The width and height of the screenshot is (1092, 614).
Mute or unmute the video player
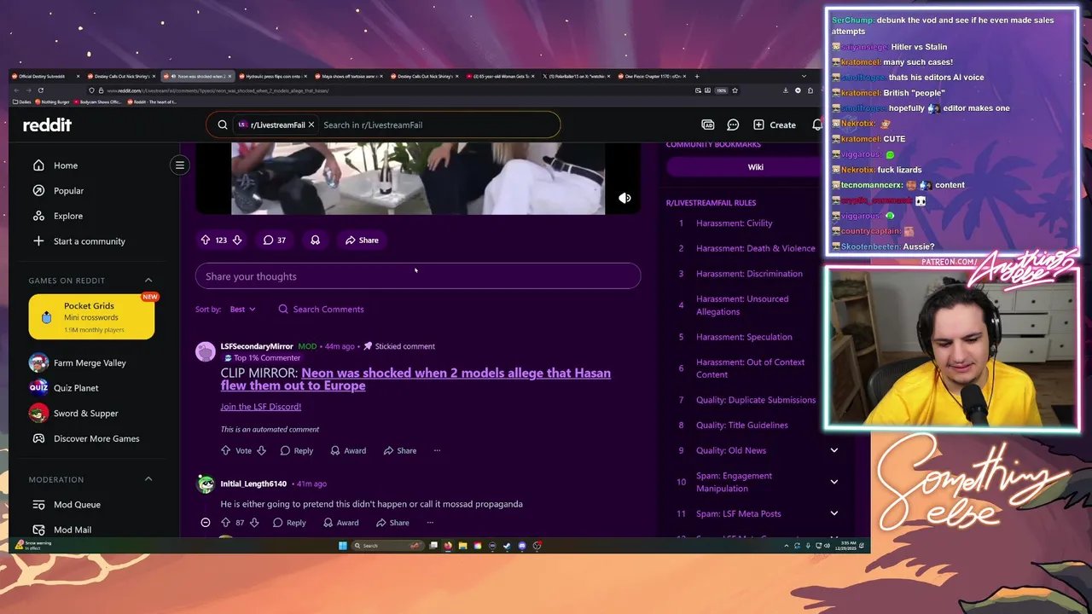pyautogui.click(x=624, y=198)
